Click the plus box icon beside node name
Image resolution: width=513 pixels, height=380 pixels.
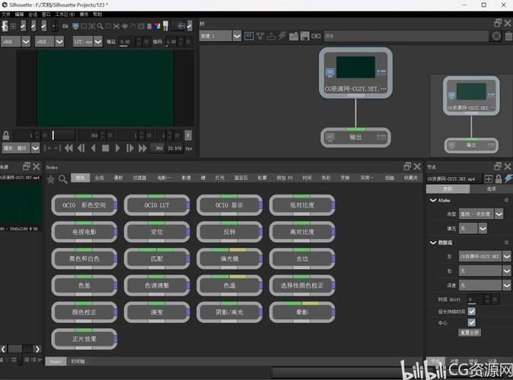489,179
